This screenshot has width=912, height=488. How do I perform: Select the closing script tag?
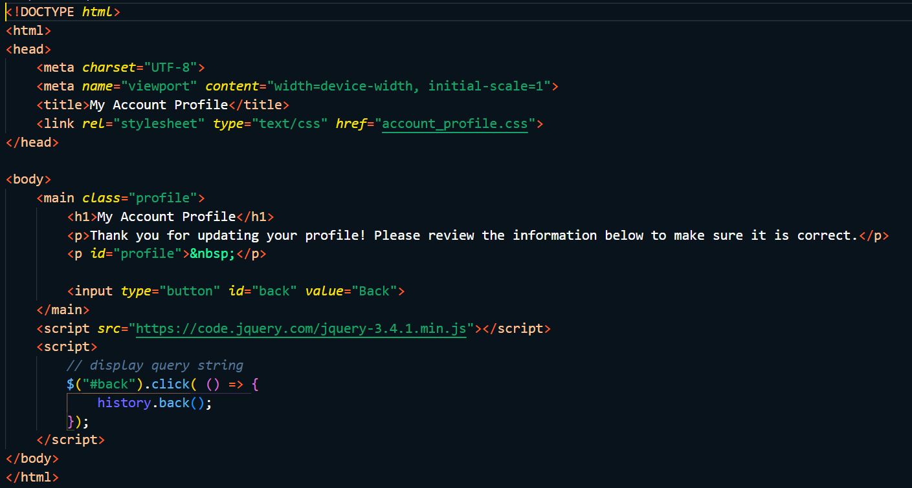click(x=70, y=439)
